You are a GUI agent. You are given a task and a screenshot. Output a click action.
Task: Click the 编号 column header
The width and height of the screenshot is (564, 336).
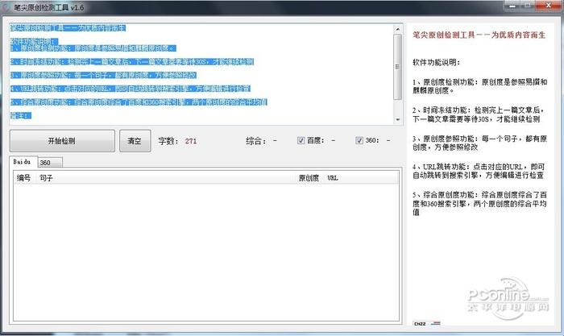[24, 178]
